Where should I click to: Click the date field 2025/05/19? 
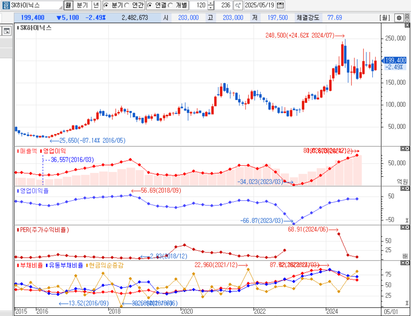260,5
